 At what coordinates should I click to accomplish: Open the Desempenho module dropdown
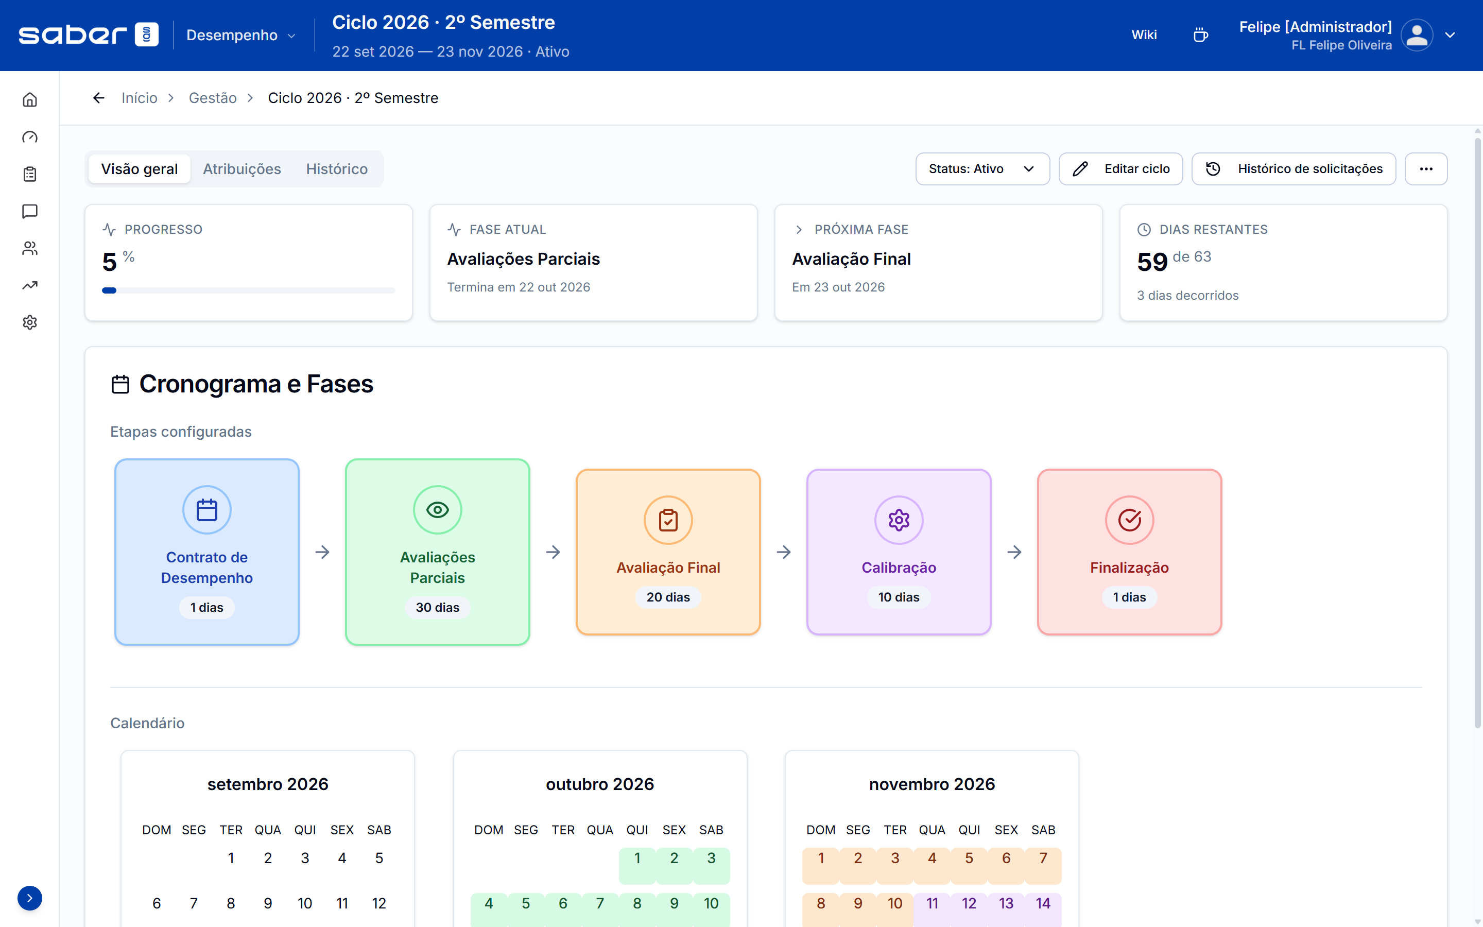pyautogui.click(x=241, y=36)
